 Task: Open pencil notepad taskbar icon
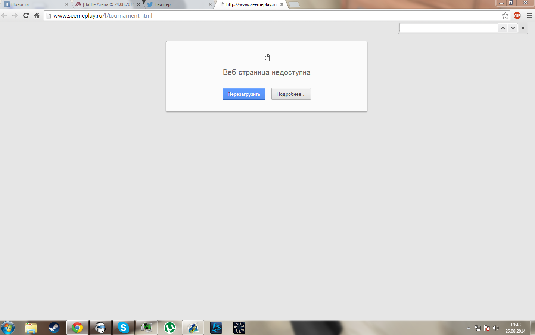[x=193, y=328]
